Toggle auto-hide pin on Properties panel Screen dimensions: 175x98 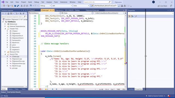[x=170, y=10]
